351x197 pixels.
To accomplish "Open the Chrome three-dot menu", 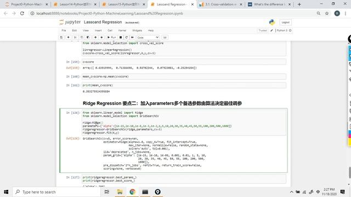I will 346,13.
